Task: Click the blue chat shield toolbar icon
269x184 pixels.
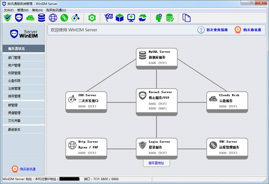Action: 19,18
